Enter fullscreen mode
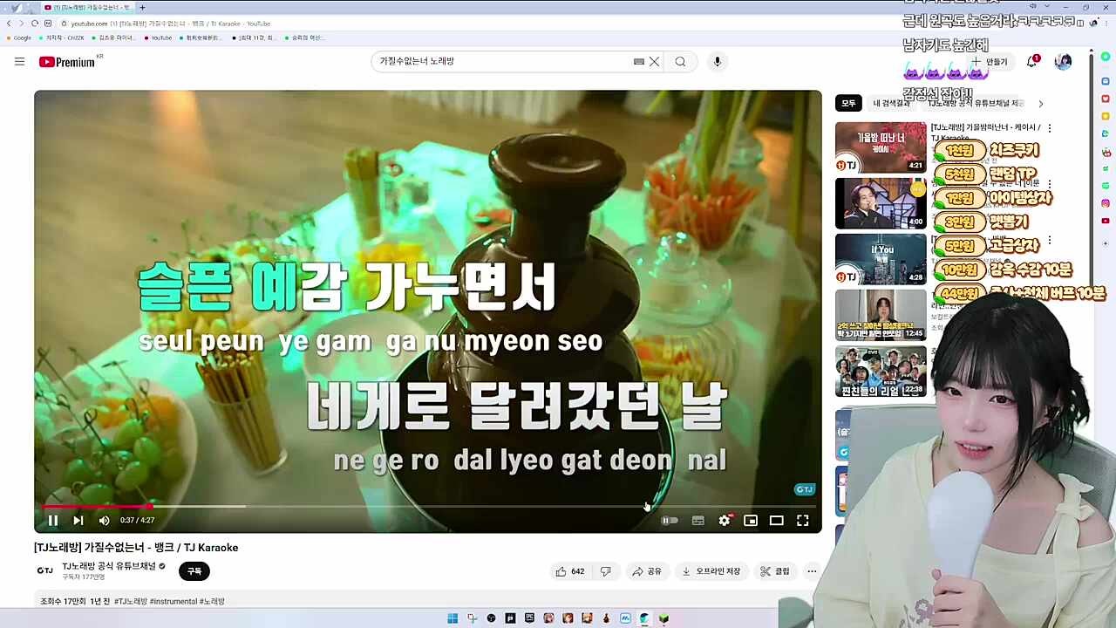This screenshot has height=628, width=1116. click(x=802, y=520)
